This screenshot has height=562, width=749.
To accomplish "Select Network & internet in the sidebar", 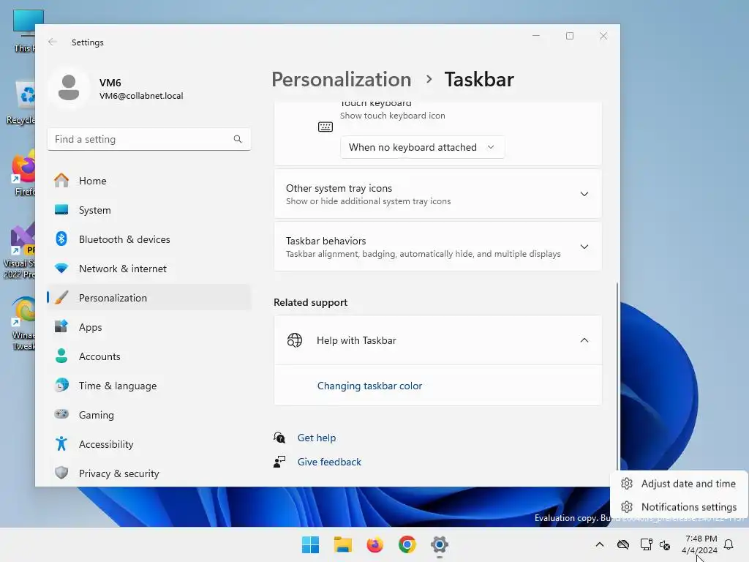I will click(x=149, y=268).
